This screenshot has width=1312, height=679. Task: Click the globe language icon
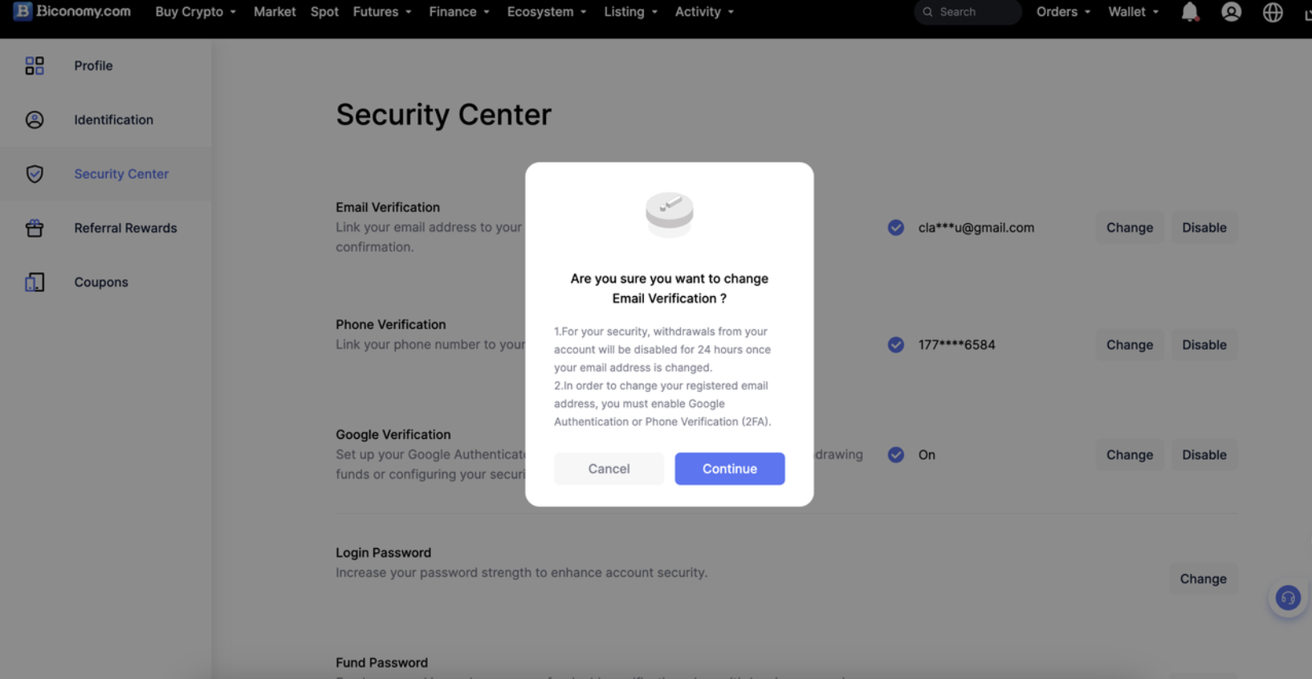point(1273,12)
